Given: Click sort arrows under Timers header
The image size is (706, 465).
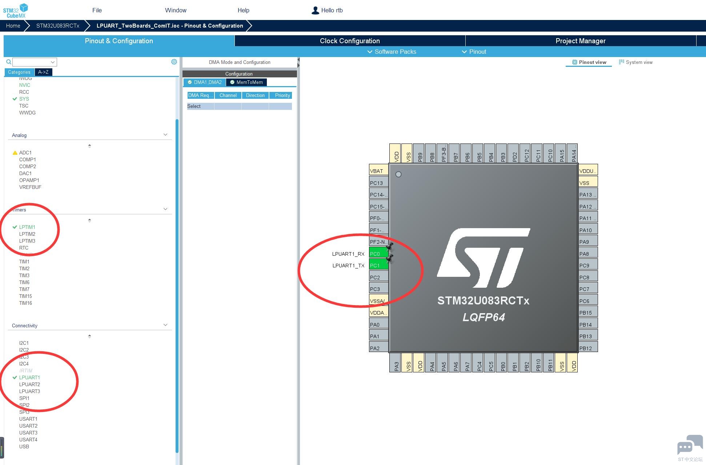Looking at the screenshot, I should pyautogui.click(x=89, y=221).
